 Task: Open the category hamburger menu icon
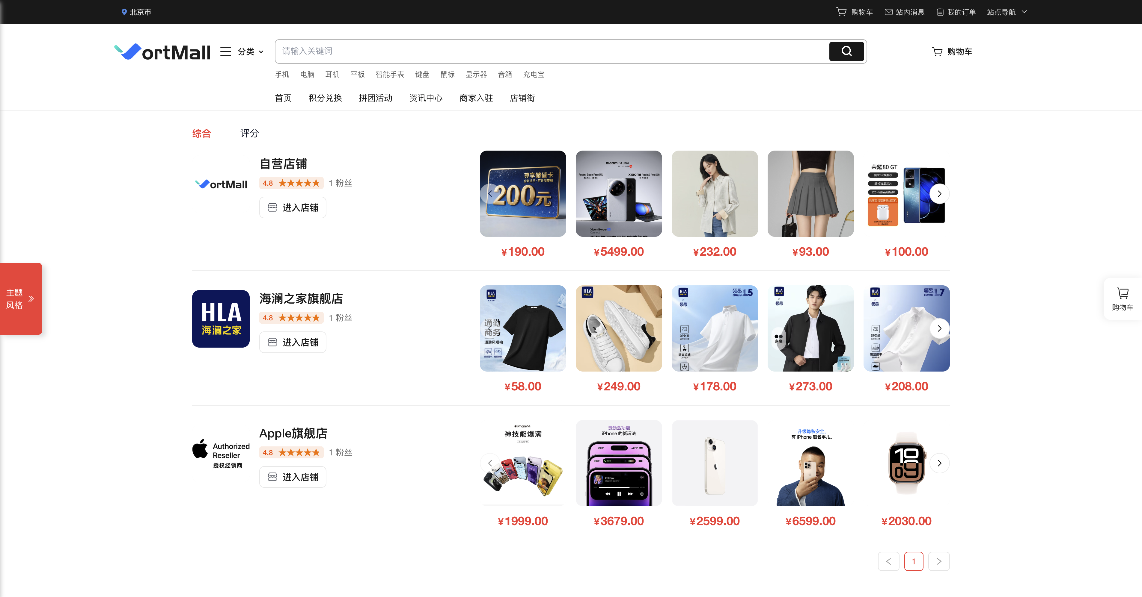(x=226, y=51)
